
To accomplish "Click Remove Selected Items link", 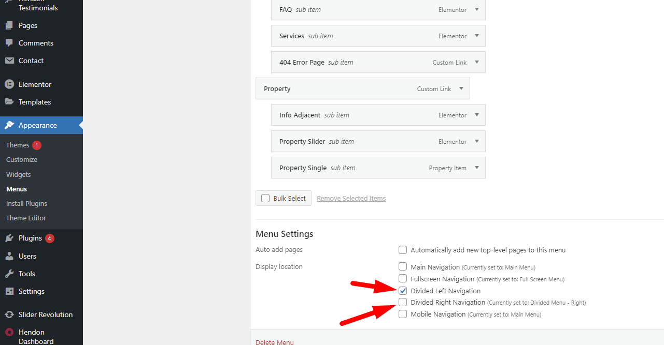I will [351, 198].
